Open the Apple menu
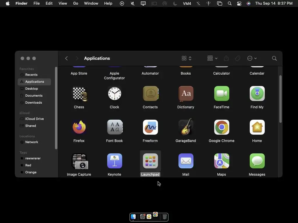298x223 pixels. click(x=8, y=3)
